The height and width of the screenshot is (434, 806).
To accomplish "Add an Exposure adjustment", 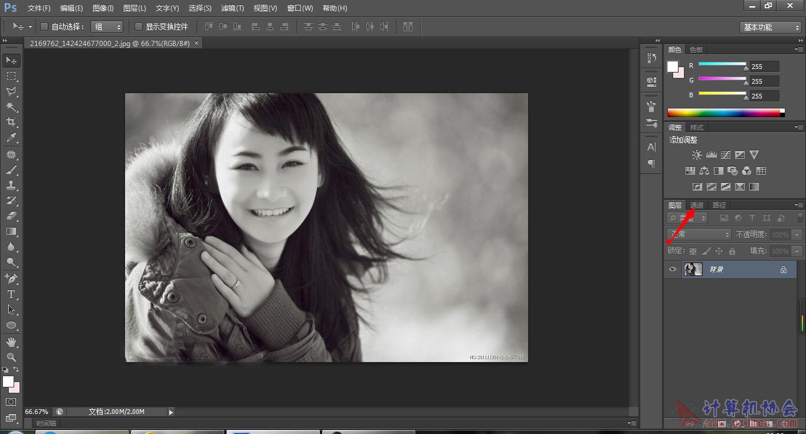I will click(739, 154).
